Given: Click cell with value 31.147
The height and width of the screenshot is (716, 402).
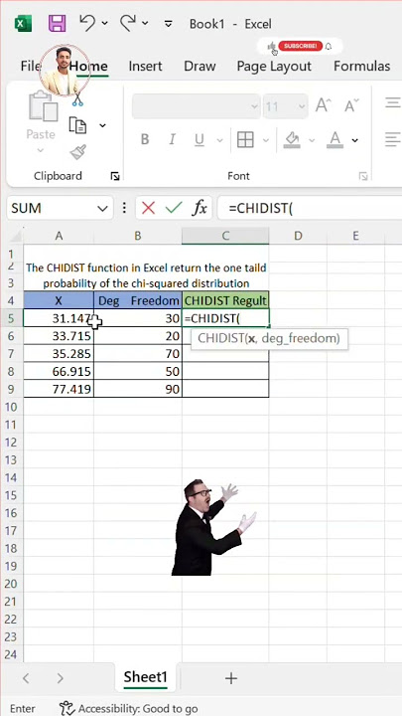Looking at the screenshot, I should 59,318.
